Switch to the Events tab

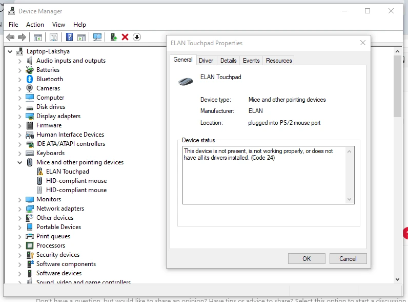click(251, 61)
